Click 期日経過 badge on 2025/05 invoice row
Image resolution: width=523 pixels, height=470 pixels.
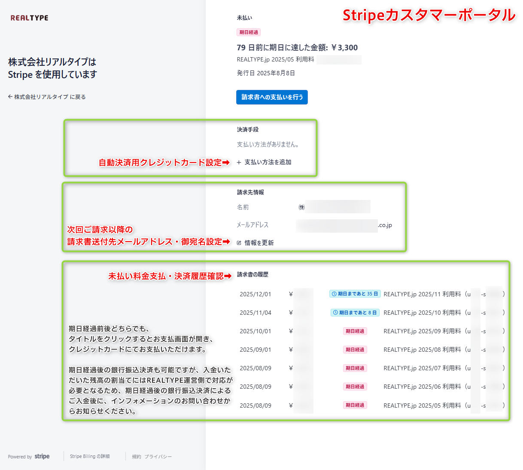click(355, 405)
